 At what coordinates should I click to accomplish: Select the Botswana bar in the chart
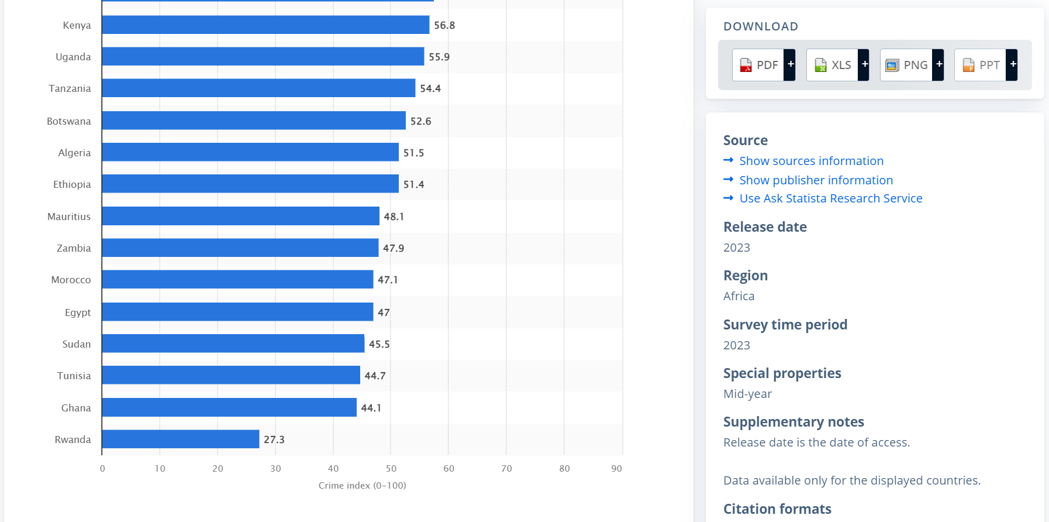(253, 121)
